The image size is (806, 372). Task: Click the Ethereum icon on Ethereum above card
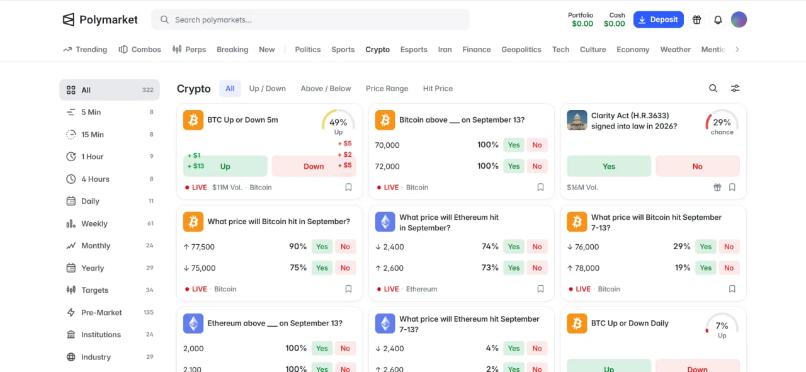click(193, 324)
